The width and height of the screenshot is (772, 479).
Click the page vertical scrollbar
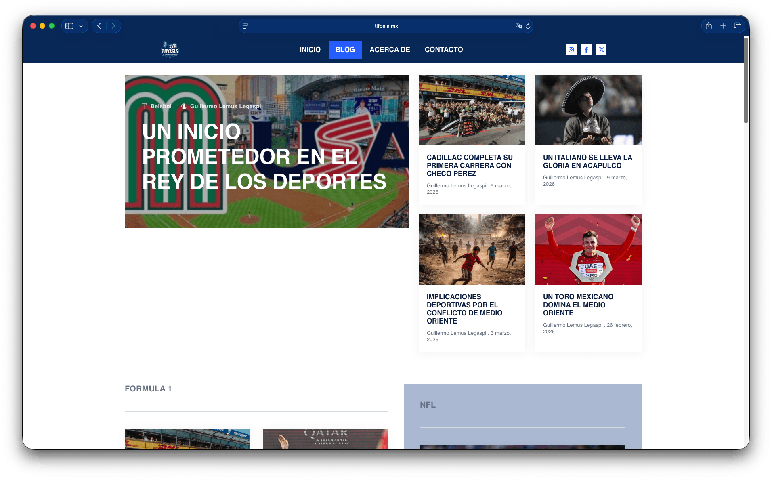click(x=746, y=81)
